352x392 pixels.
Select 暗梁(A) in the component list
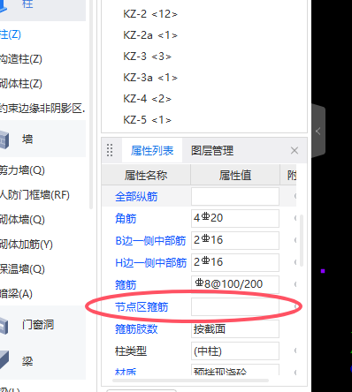click(16, 294)
